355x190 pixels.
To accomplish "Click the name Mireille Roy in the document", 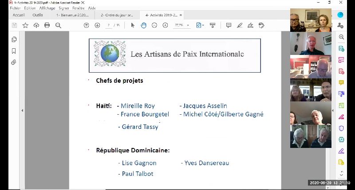I will click(138, 106).
